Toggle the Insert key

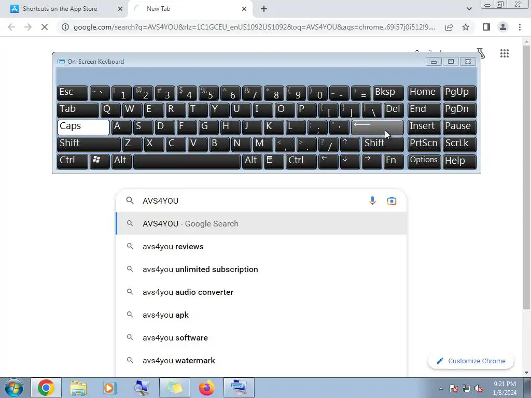(424, 127)
